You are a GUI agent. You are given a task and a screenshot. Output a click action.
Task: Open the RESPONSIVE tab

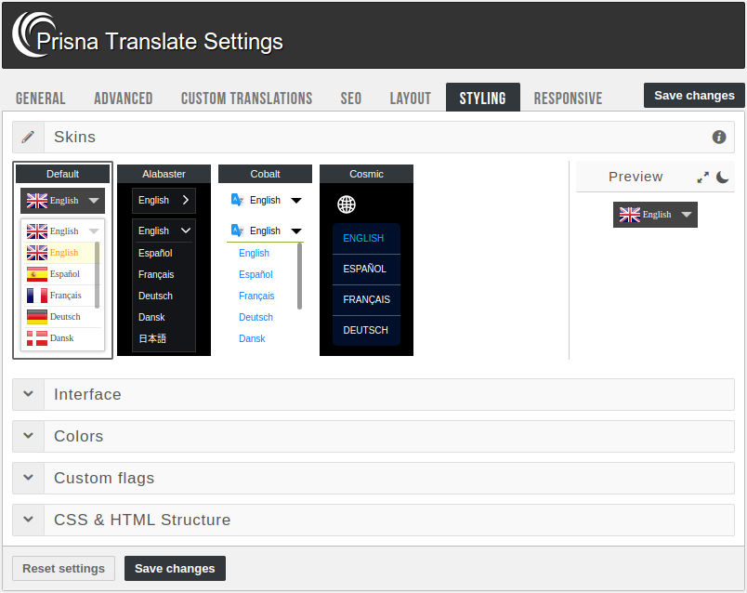tap(568, 97)
